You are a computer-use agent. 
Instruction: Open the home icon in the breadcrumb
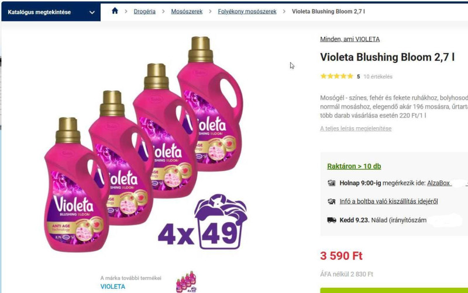coord(115,11)
